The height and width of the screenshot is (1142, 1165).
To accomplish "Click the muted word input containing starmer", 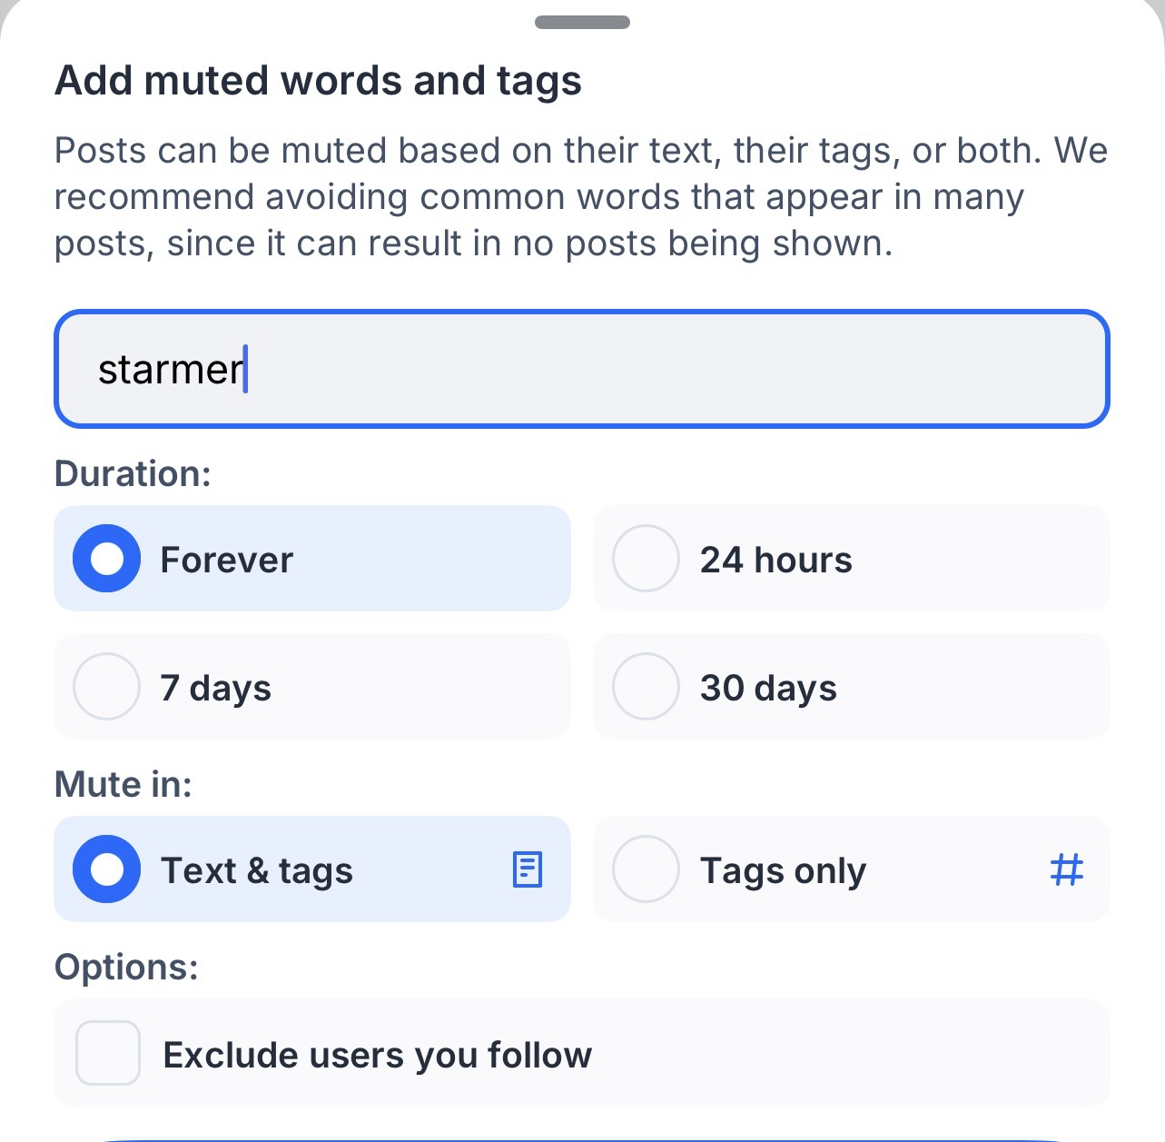I will click(581, 369).
